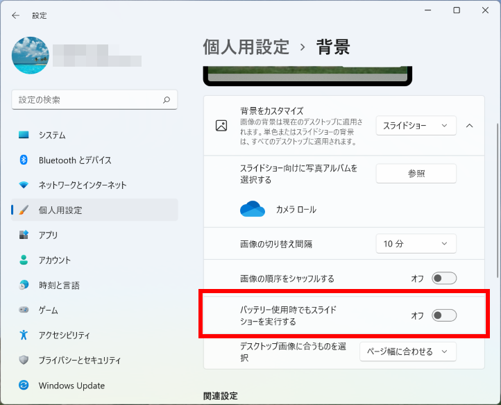Click the 設定の検索 search field
The height and width of the screenshot is (405, 501).
click(x=94, y=100)
